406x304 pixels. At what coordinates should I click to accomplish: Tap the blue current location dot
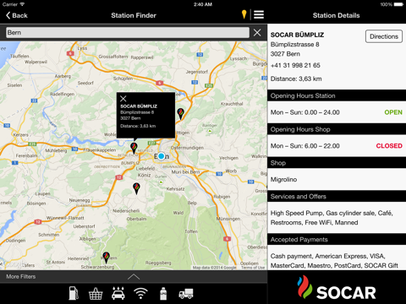(x=161, y=156)
